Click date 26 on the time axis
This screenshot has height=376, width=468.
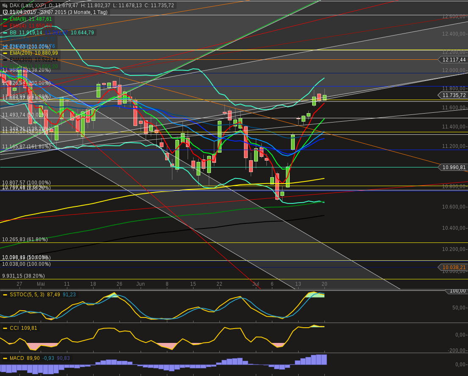[x=119, y=284]
